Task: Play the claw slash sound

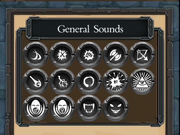Action: pyautogui.click(x=36, y=55)
